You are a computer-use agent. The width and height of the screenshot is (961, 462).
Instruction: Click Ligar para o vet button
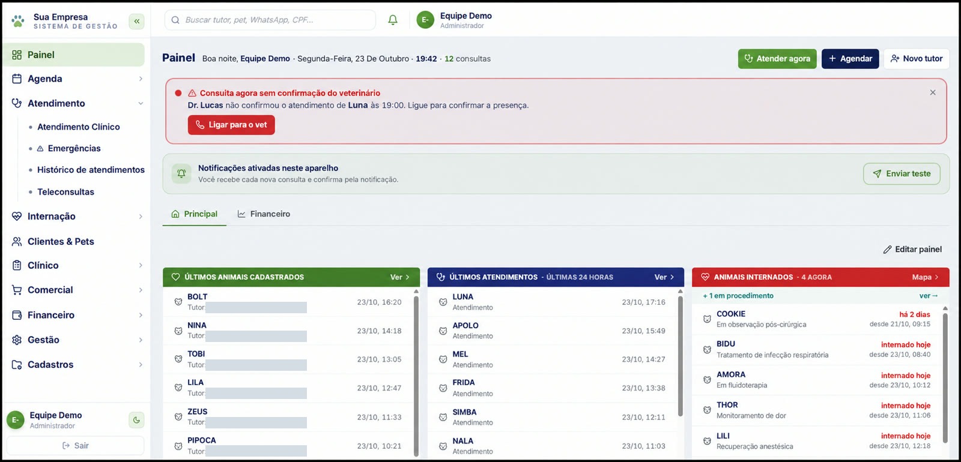click(x=231, y=125)
